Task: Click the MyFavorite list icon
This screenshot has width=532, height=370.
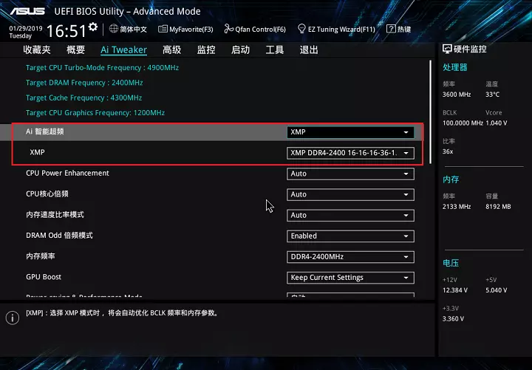Action: coord(163,29)
